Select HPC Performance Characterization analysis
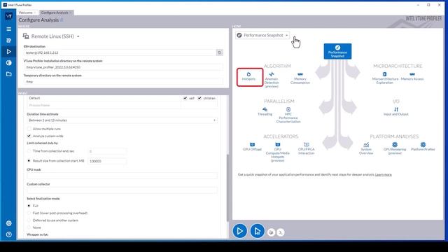The height and width of the screenshot is (252, 448). (x=288, y=115)
